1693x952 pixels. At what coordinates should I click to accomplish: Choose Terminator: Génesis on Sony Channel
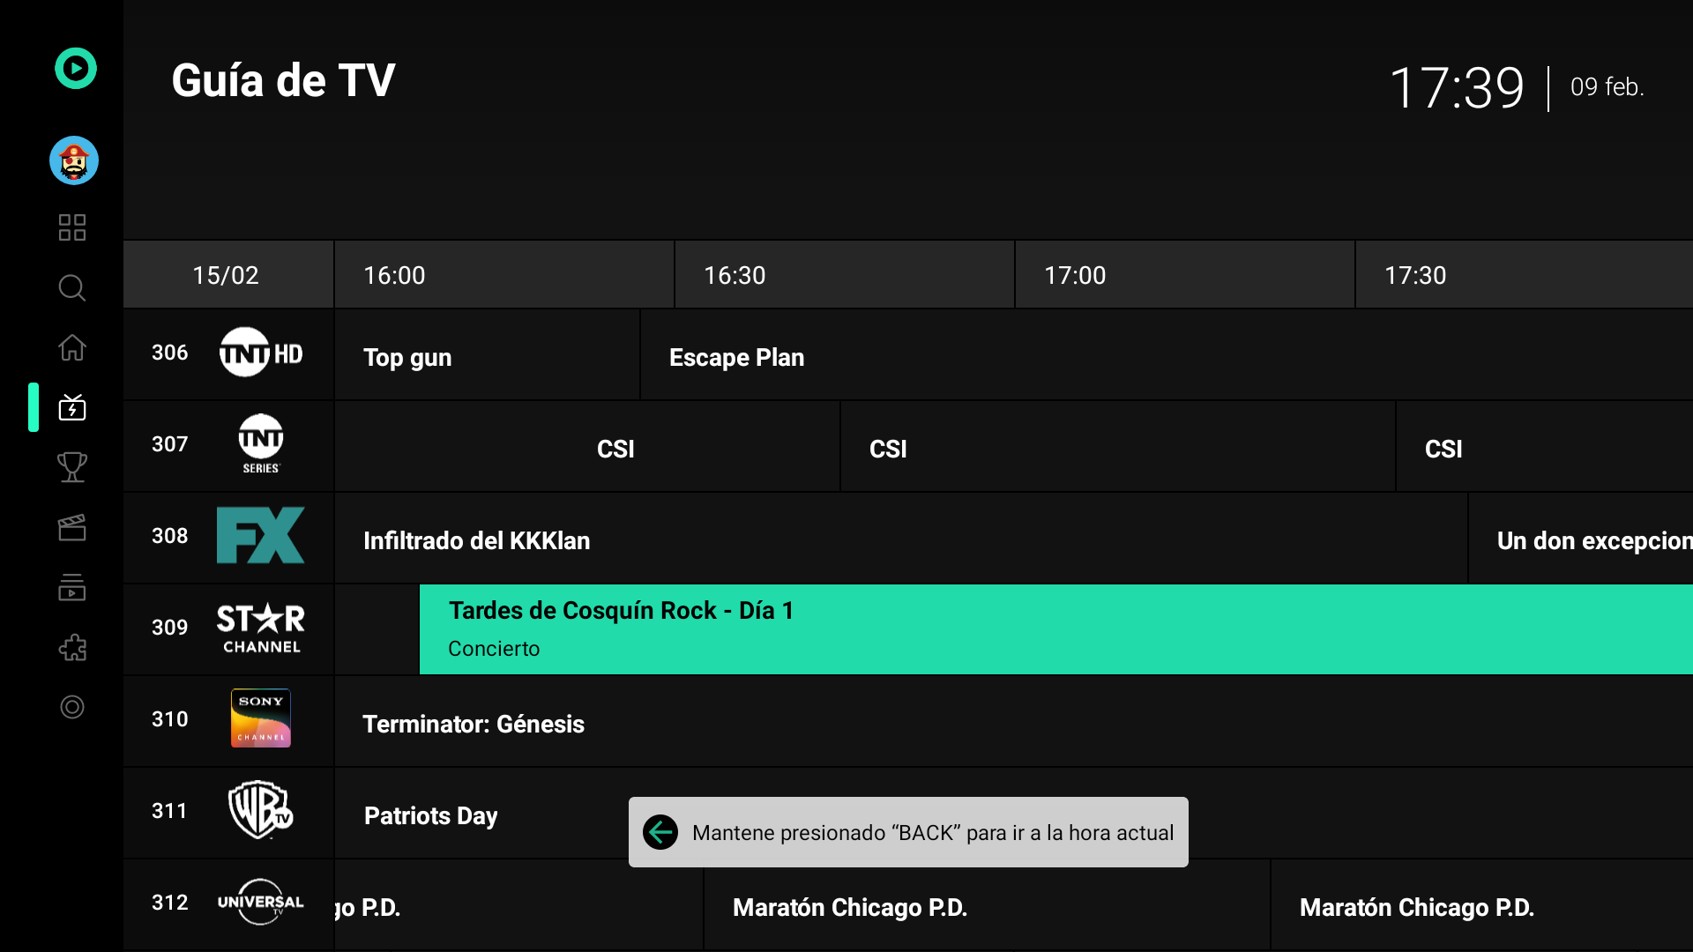[x=1012, y=724]
